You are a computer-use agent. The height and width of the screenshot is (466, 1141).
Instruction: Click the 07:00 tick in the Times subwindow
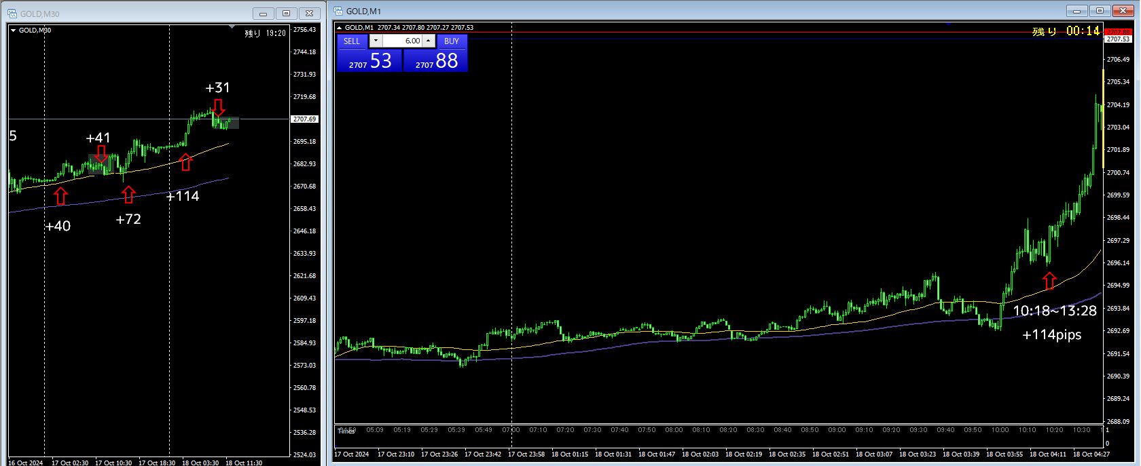(x=511, y=430)
